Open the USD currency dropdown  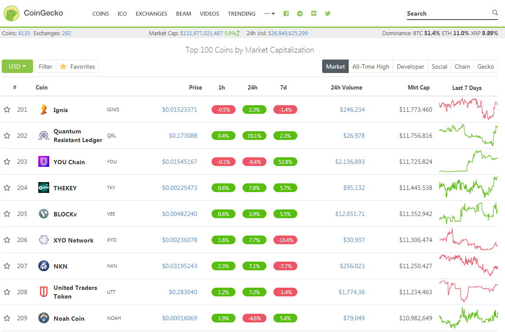point(17,66)
